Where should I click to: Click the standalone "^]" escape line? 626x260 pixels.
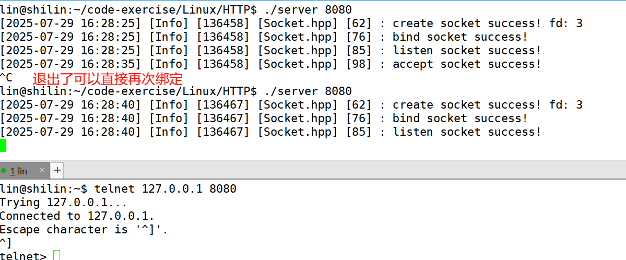click(x=6, y=243)
